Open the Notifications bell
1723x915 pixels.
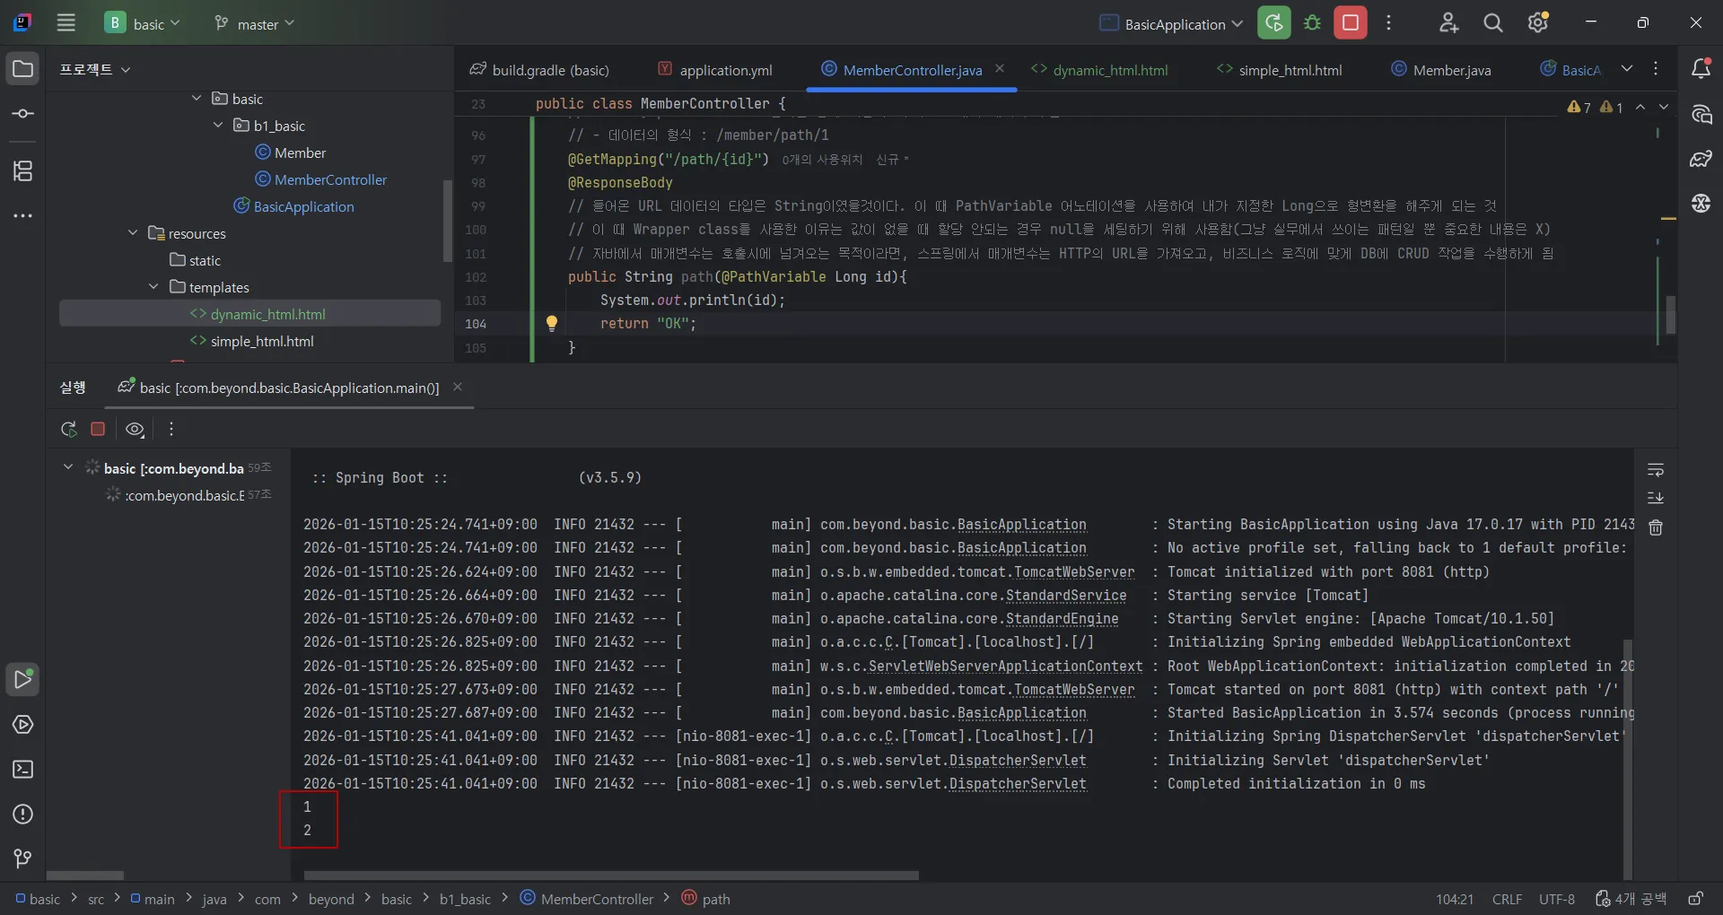tap(1701, 68)
